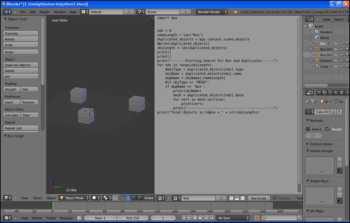Open the File menu
The height and width of the screenshot is (223, 350).
pos(23,12)
